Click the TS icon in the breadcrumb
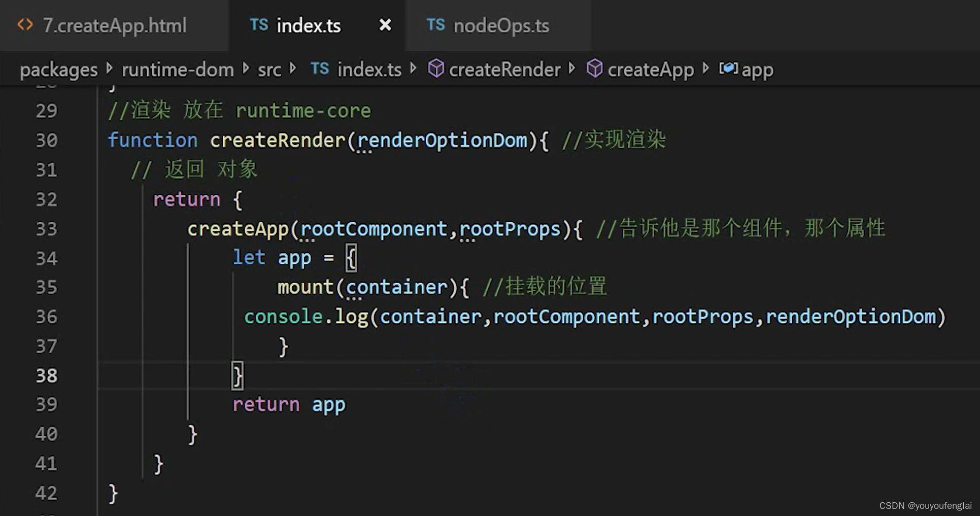 (320, 68)
